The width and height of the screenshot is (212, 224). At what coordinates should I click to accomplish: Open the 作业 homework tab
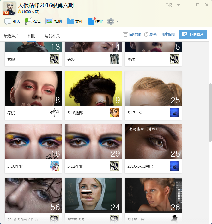(x=96, y=22)
